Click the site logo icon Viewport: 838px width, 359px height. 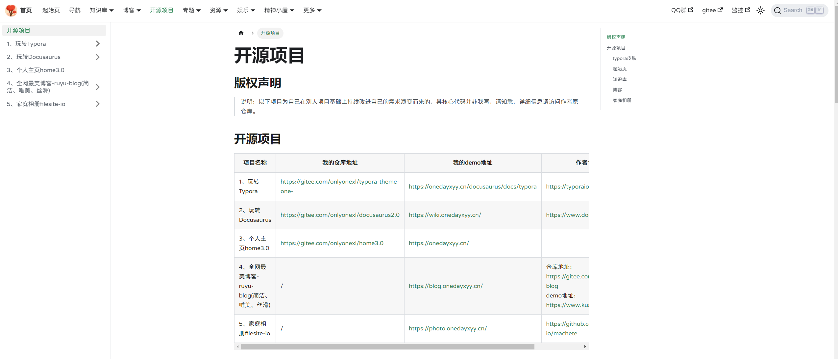pos(11,10)
